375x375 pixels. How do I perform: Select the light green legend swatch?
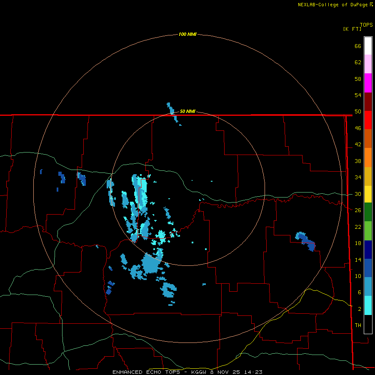[x=368, y=231]
